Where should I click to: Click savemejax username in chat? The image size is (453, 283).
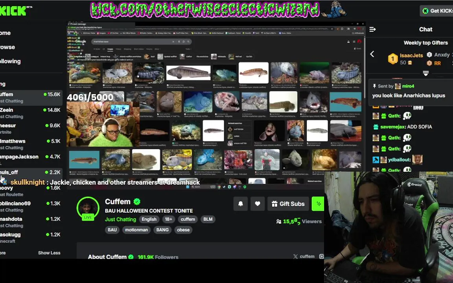[392, 127]
